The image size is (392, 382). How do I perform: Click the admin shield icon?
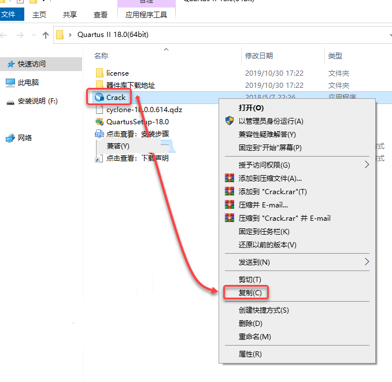230,121
